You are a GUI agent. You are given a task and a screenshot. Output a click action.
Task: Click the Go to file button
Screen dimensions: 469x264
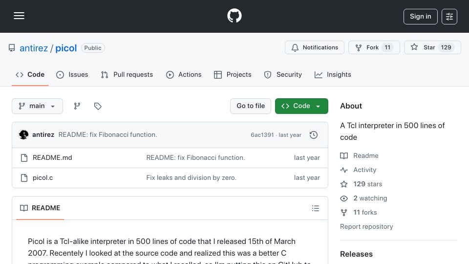click(x=251, y=106)
